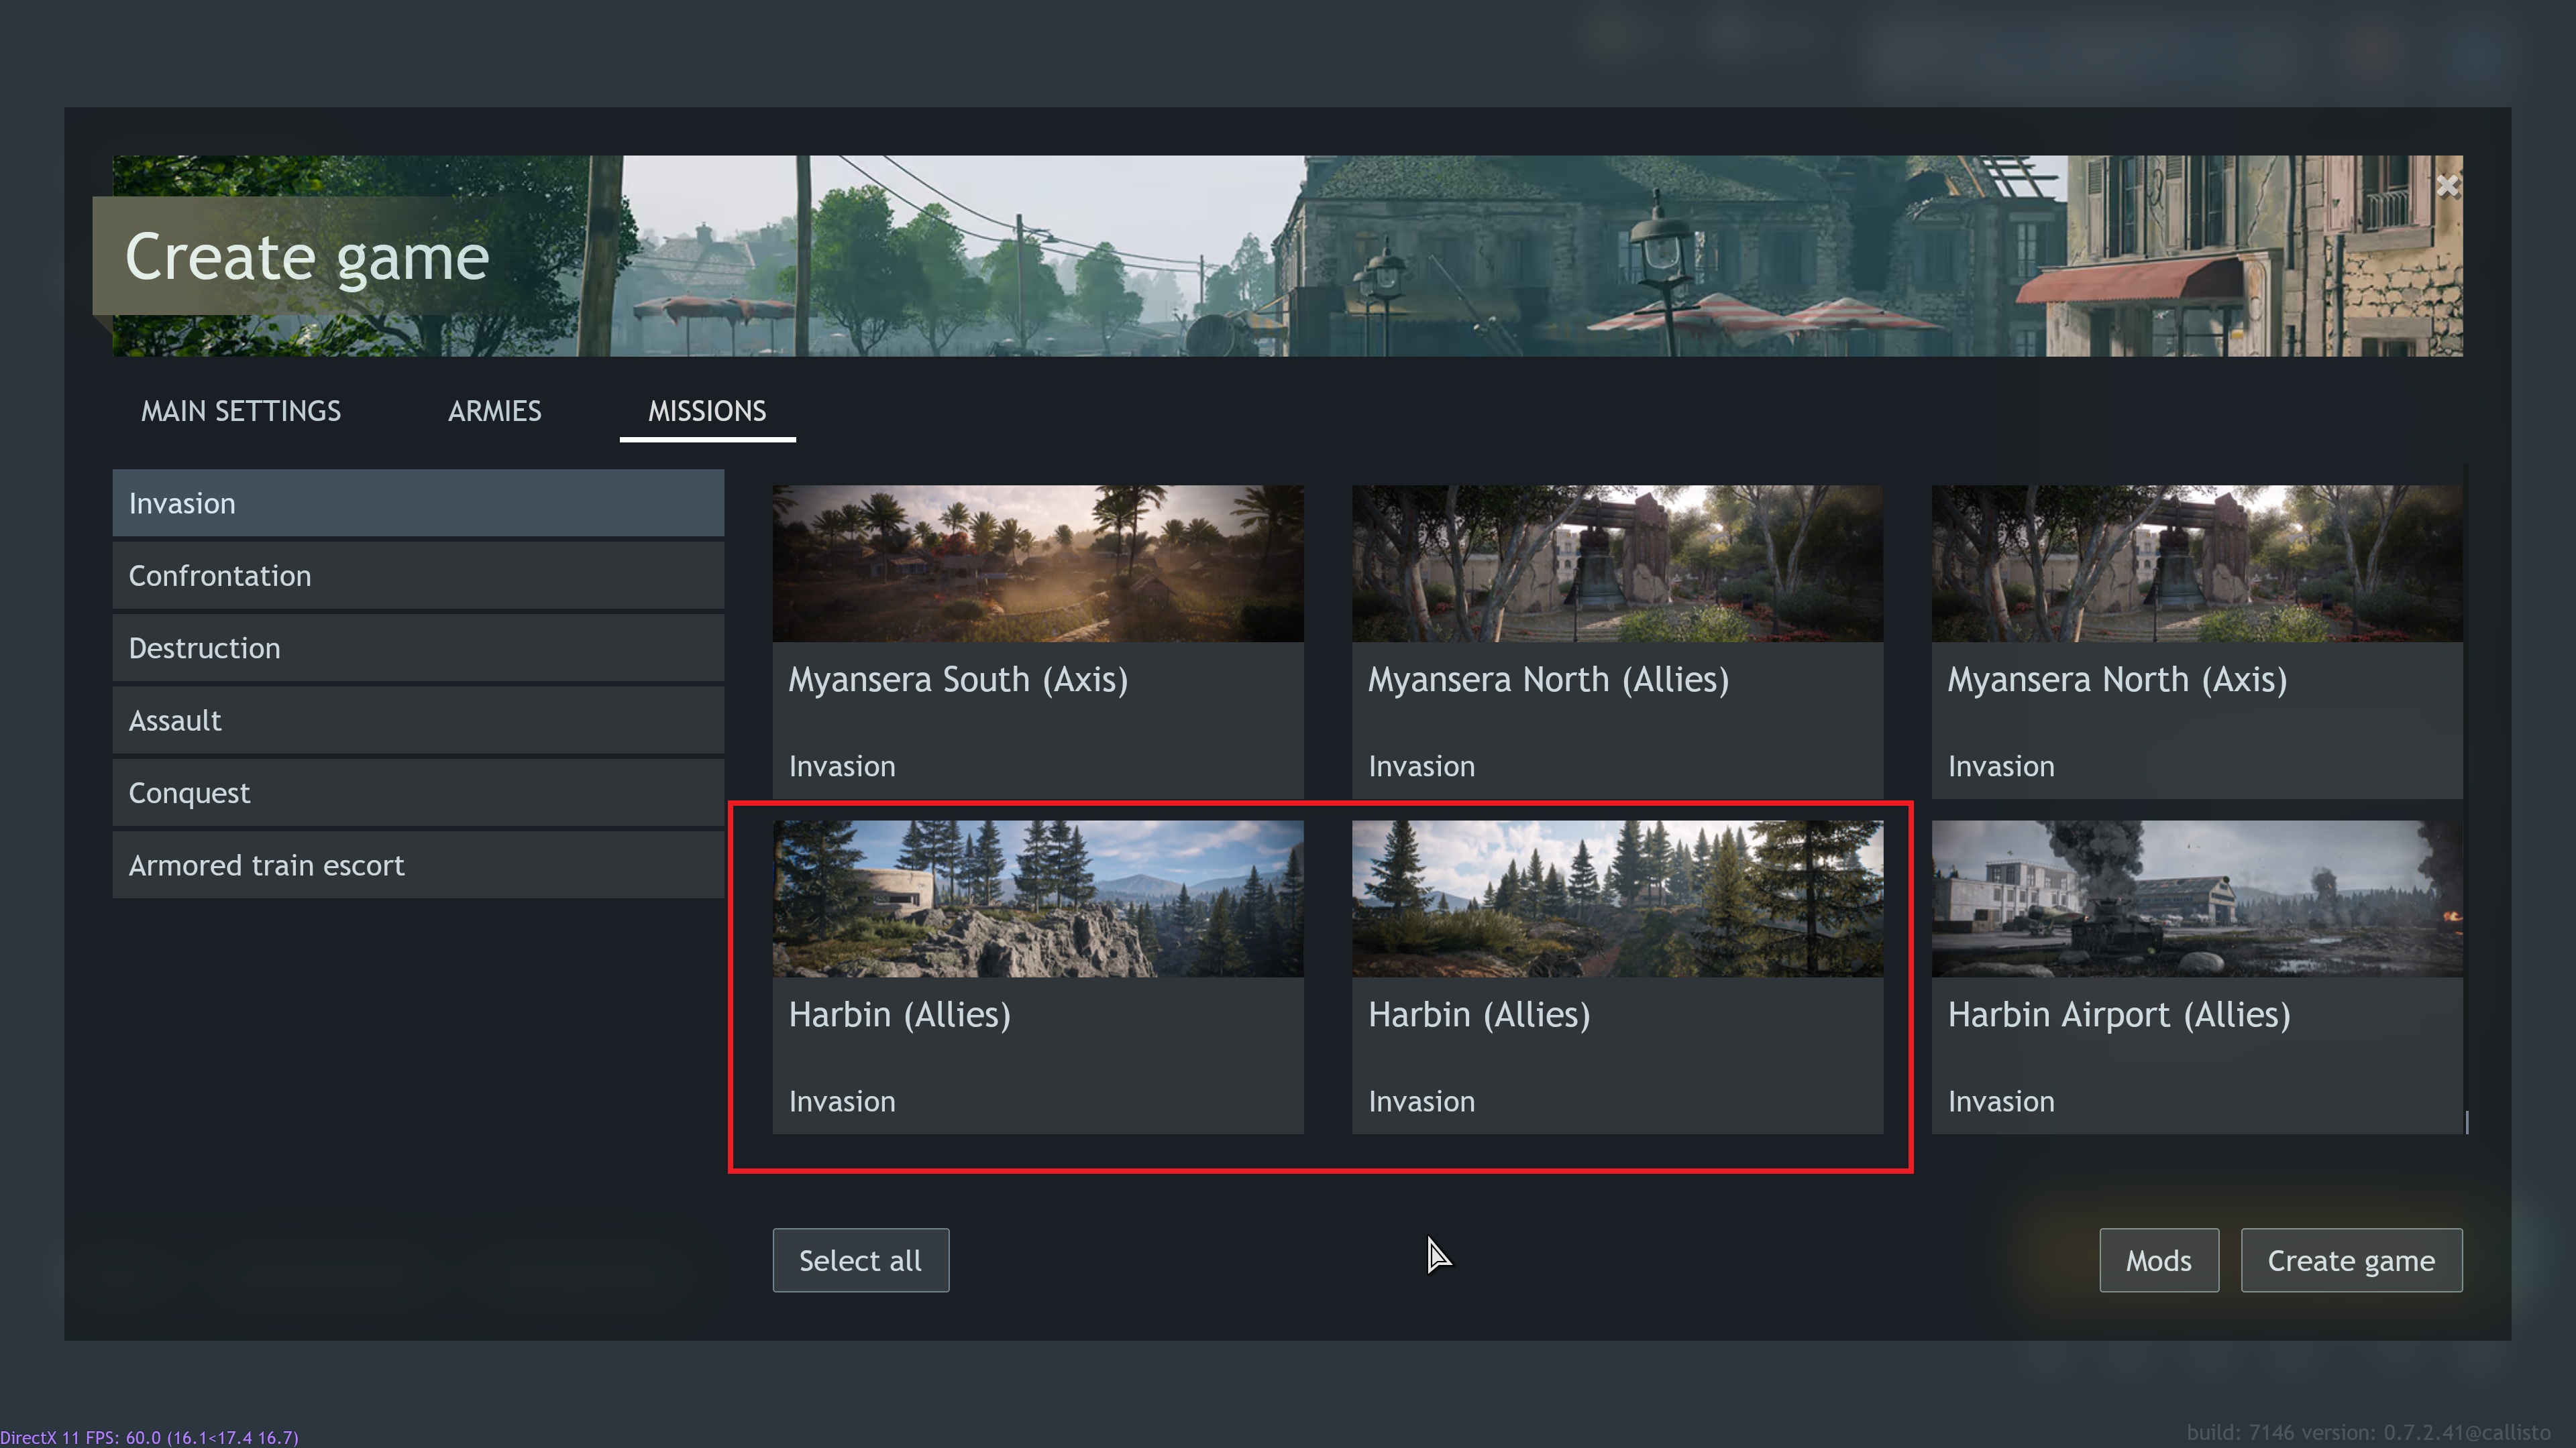Screen dimensions: 2576x1448
Task: Open the Mods button
Action: [2158, 1260]
